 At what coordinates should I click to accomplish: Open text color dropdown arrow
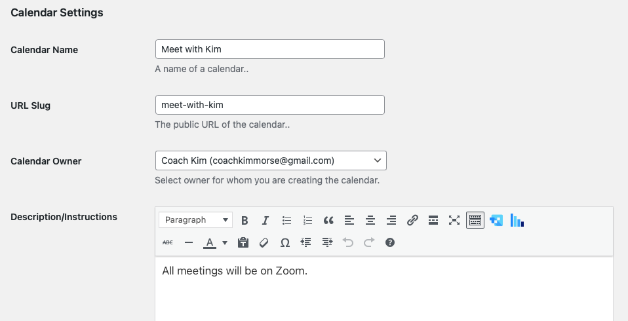pyautogui.click(x=225, y=242)
